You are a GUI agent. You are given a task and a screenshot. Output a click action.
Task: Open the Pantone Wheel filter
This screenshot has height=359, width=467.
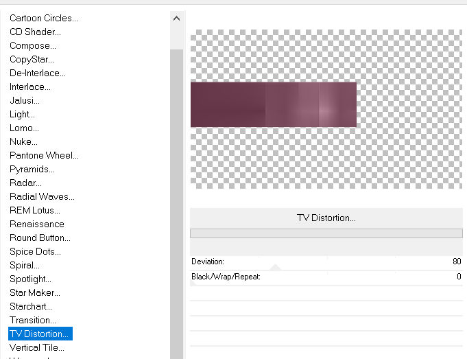pos(44,155)
